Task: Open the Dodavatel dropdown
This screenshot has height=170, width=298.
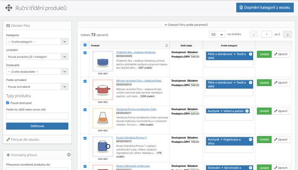Action: coord(37,71)
